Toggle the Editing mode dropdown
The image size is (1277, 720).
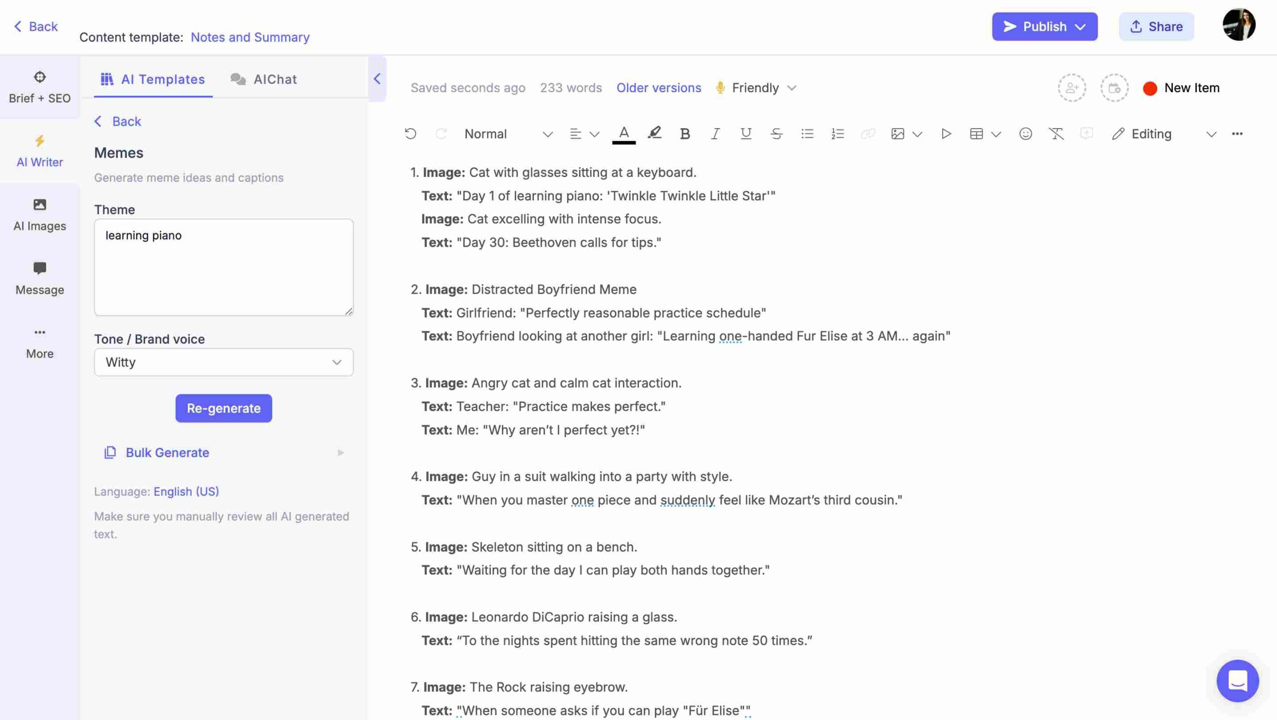click(1213, 133)
